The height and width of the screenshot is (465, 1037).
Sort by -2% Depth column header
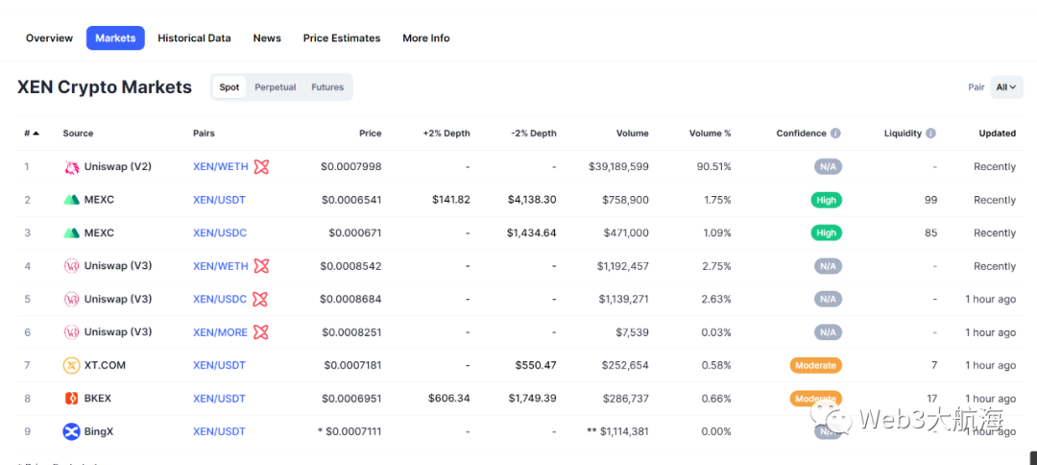[x=534, y=133]
